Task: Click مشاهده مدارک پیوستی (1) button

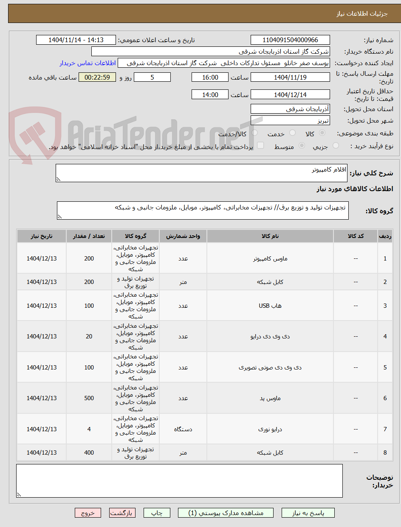Action: point(226,513)
